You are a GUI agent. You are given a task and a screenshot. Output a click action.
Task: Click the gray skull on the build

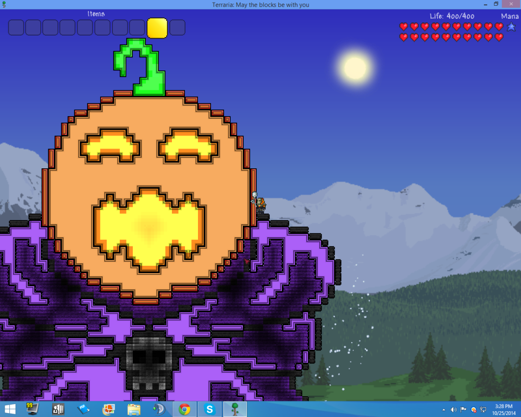(x=148, y=363)
